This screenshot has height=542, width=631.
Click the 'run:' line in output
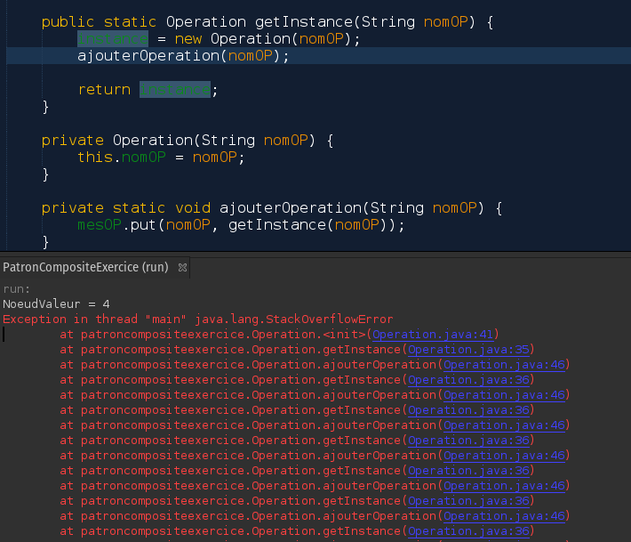point(16,289)
